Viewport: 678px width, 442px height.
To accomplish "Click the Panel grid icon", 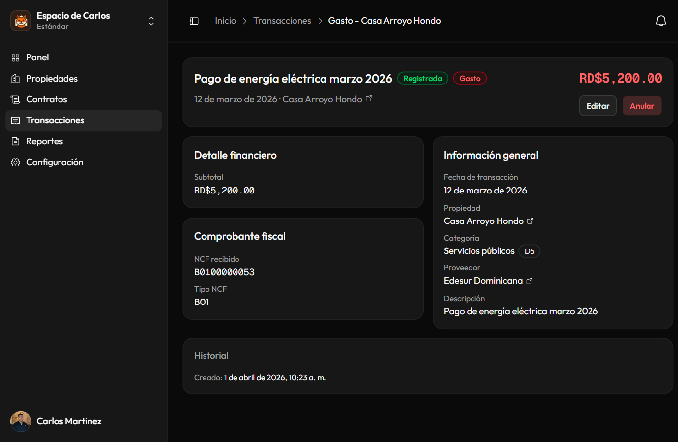I will [15, 57].
